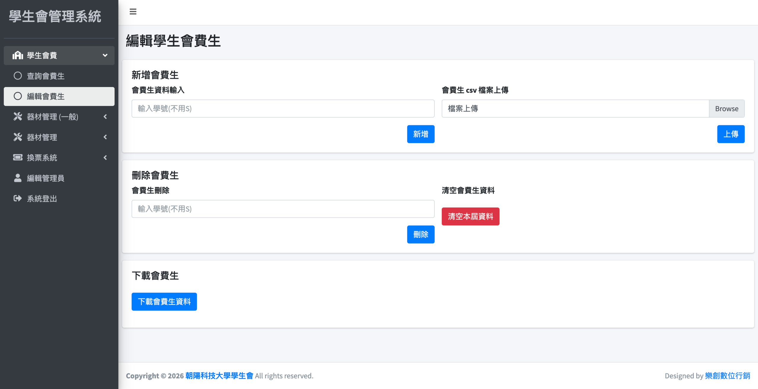758x389 pixels.
Task: Click the ticket icon beside 換票系統
Action: point(18,157)
